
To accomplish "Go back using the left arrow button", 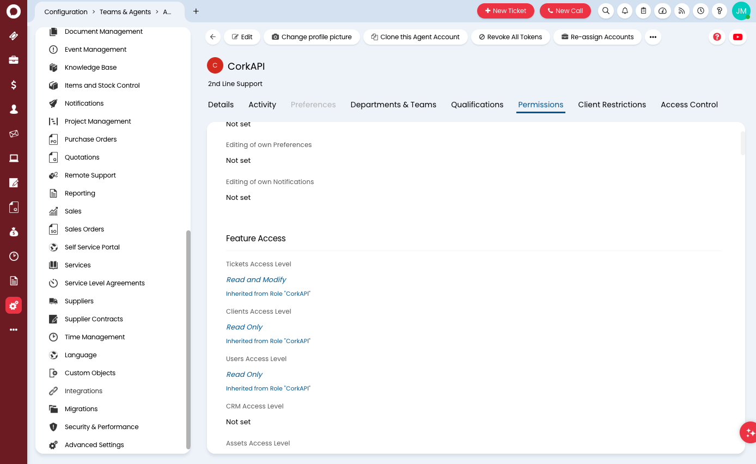I will point(213,37).
